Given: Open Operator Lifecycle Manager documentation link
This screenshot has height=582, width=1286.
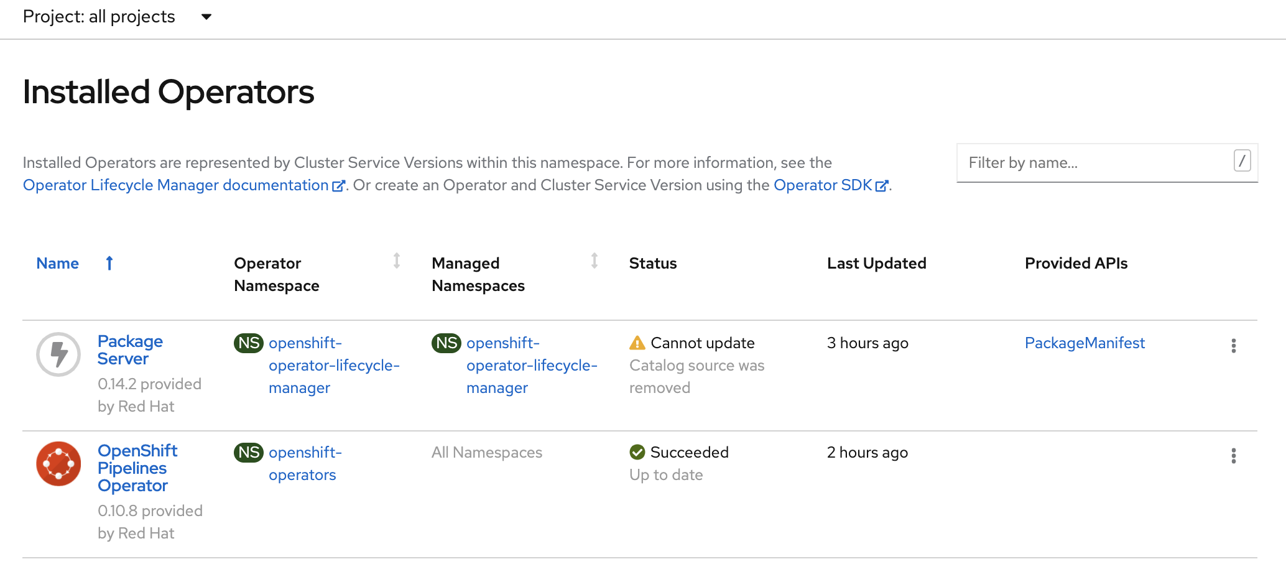Looking at the screenshot, I should click(176, 185).
